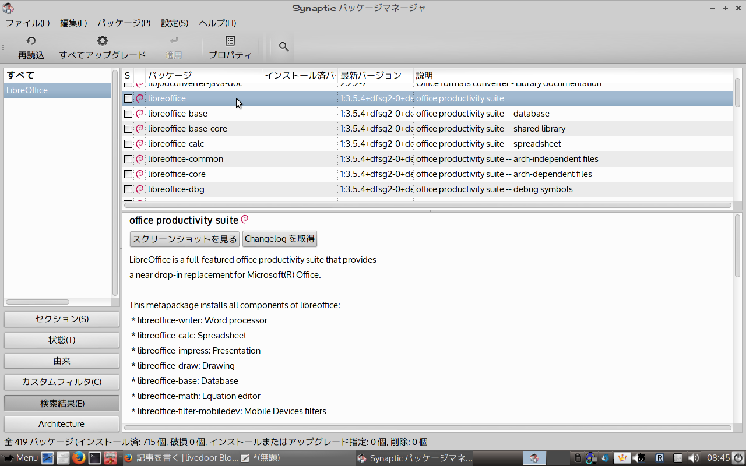Click the Synaptic launcher icon beside the terminal icon
Image resolution: width=746 pixels, height=466 pixels.
click(x=110, y=458)
